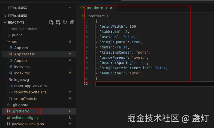Collapse all folders using the collapse icon

click(x=72, y=22)
